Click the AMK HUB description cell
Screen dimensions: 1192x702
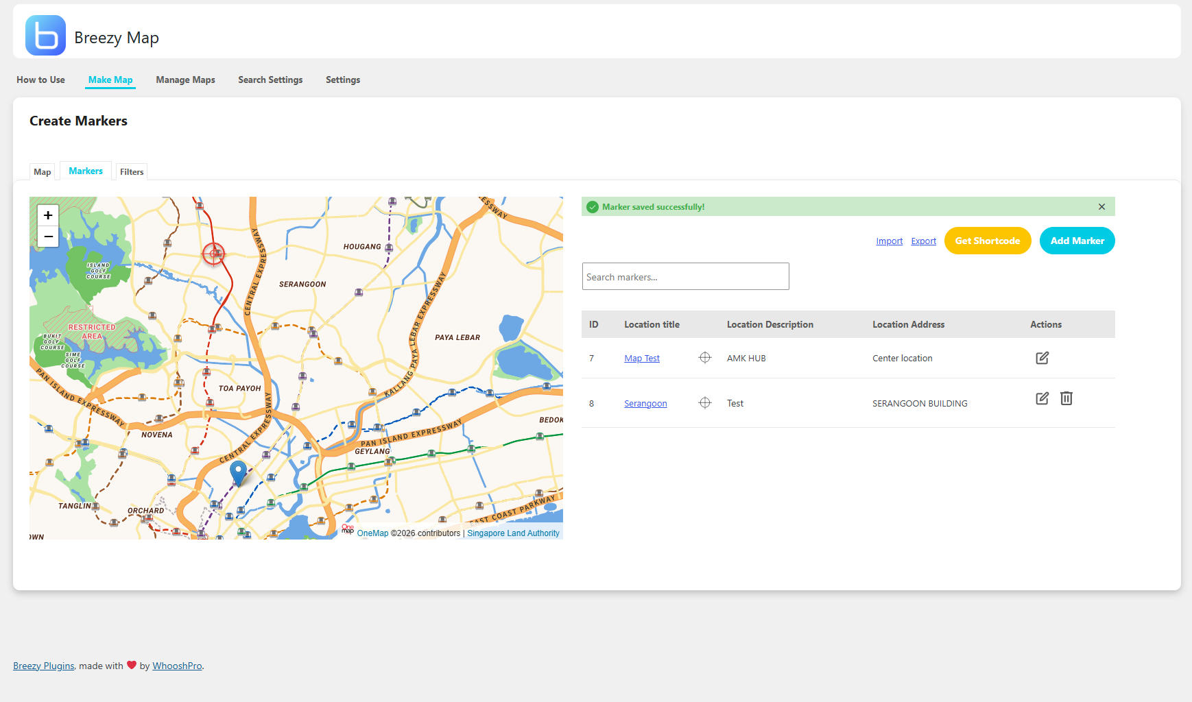click(746, 359)
